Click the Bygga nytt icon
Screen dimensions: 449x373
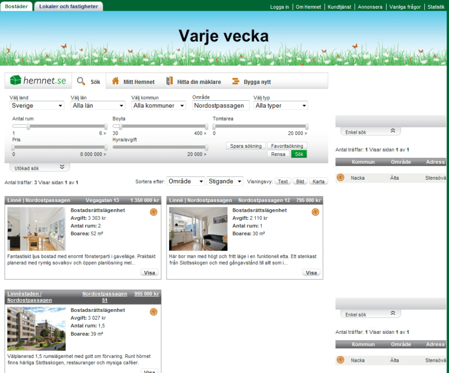(236, 81)
